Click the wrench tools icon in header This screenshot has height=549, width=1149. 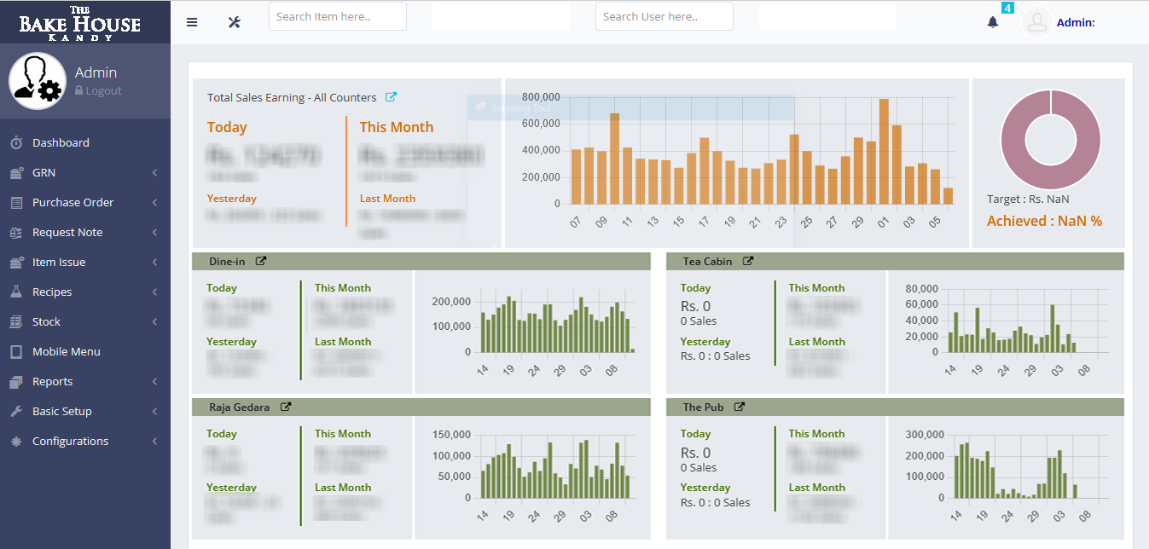[x=235, y=22]
